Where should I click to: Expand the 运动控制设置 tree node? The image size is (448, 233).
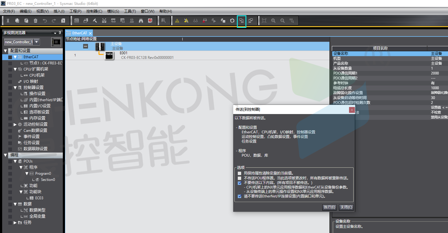pyautogui.click(x=15, y=124)
